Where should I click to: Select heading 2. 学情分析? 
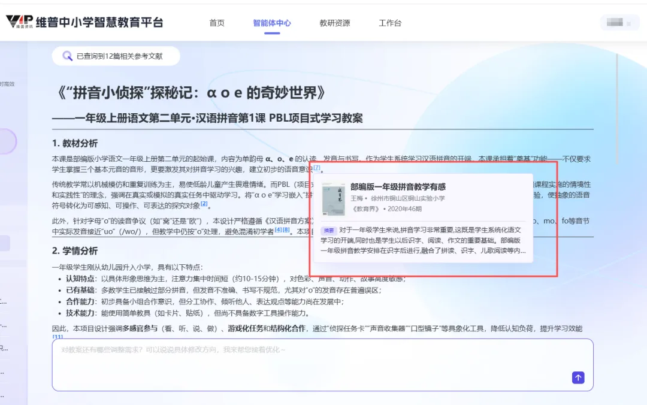point(75,250)
